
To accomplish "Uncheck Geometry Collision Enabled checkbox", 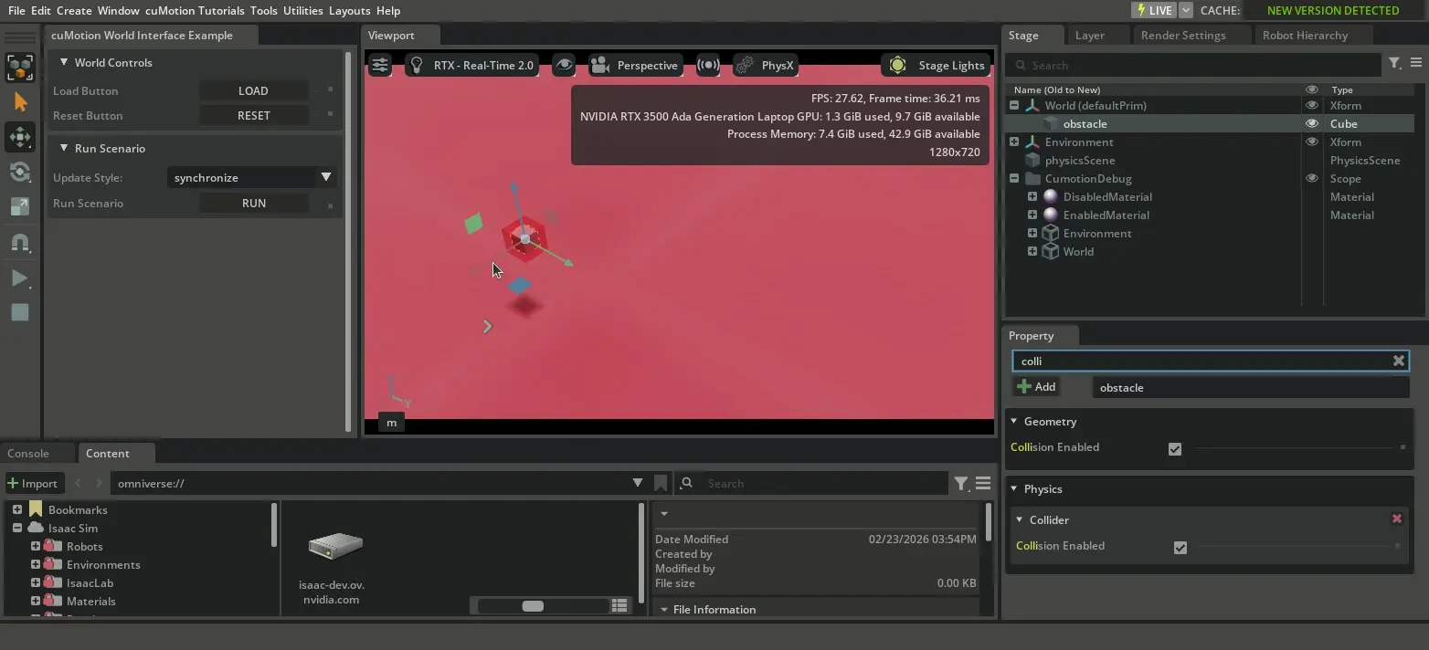I will click(1175, 448).
